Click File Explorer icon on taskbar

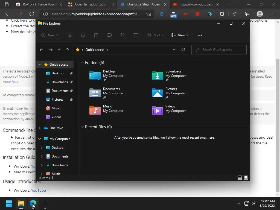pyautogui.click(x=21, y=203)
